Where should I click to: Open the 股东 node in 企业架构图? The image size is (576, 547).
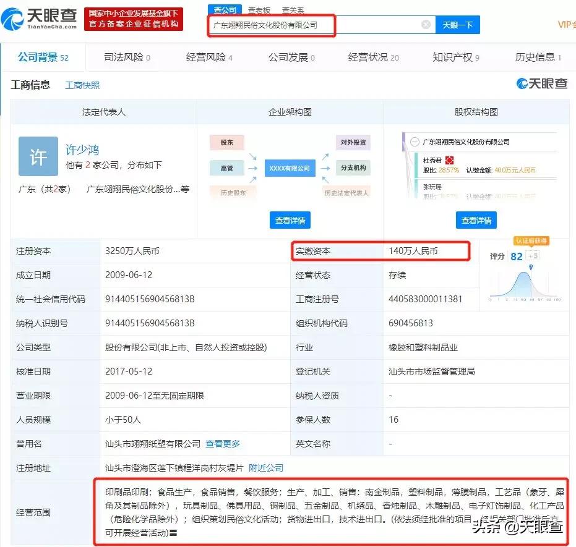coord(226,142)
